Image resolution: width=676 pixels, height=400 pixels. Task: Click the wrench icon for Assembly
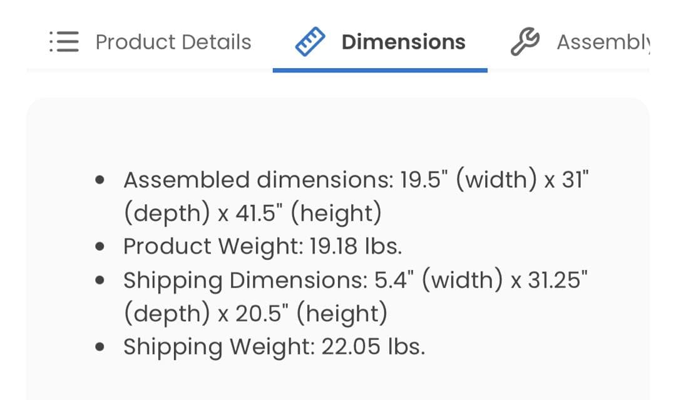tap(525, 42)
